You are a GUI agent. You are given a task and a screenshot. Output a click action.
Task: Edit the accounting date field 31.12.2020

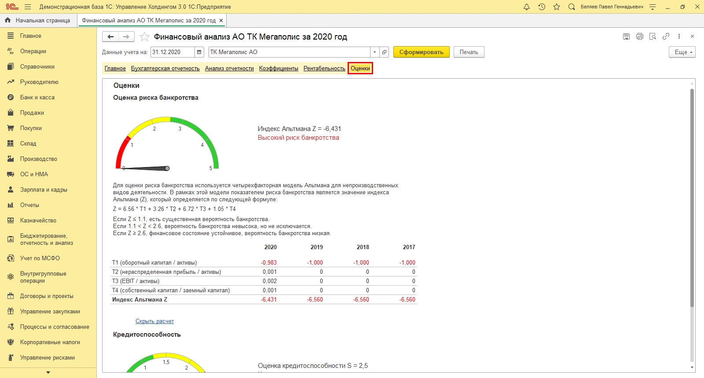point(172,52)
